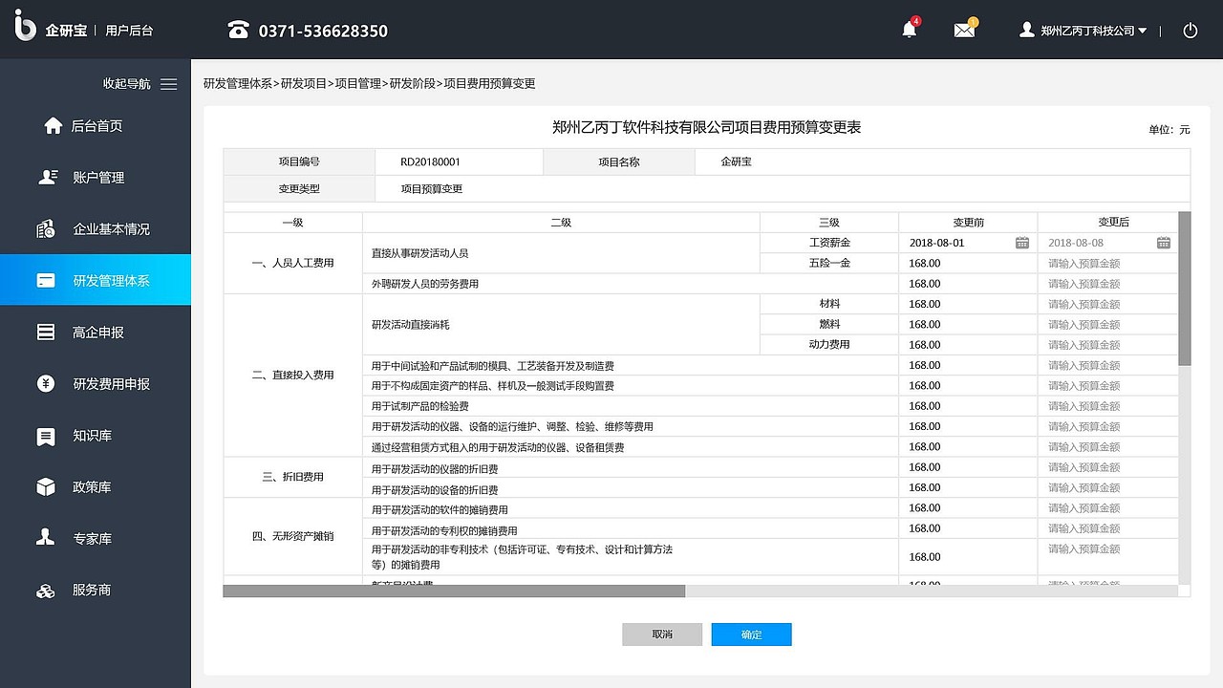Select the 专家库 expert library icon
The width and height of the screenshot is (1223, 688).
point(45,538)
